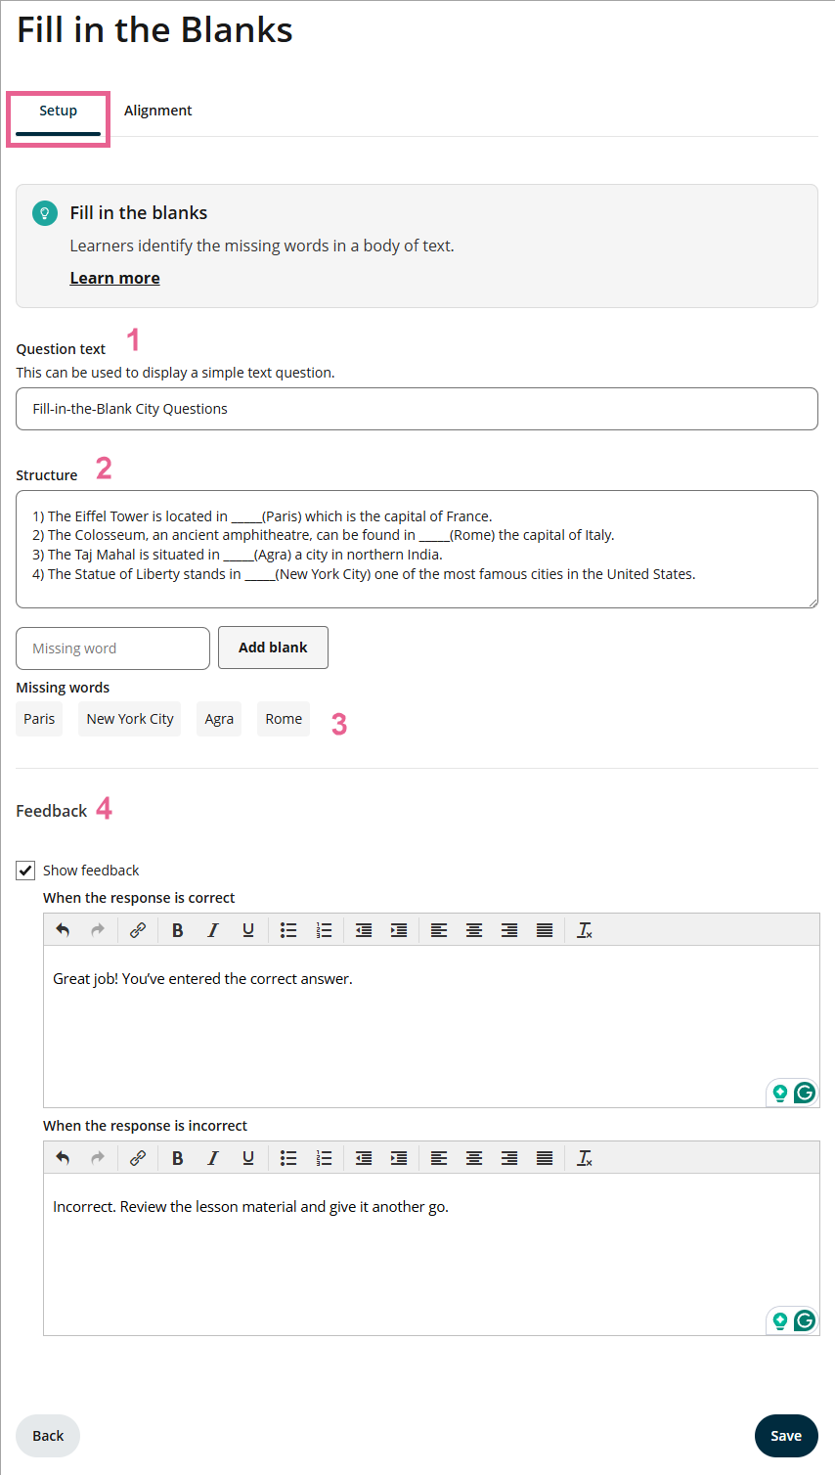Increase indent in the incorrect response editor
The height and width of the screenshot is (1475, 835).
[x=399, y=1158]
